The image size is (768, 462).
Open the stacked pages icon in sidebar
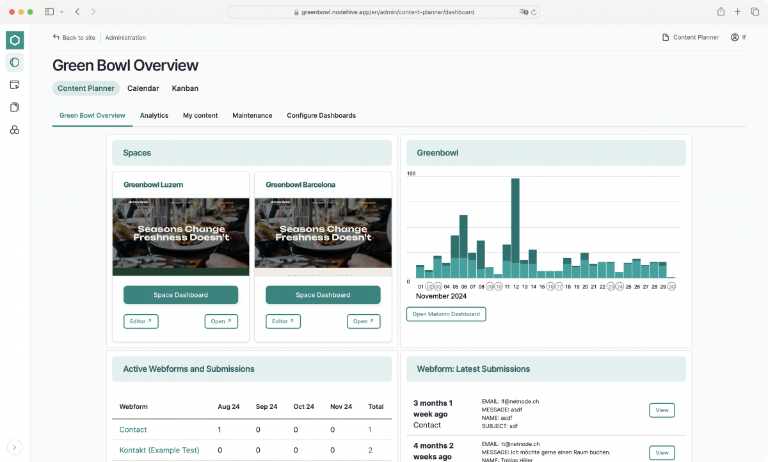click(x=15, y=108)
